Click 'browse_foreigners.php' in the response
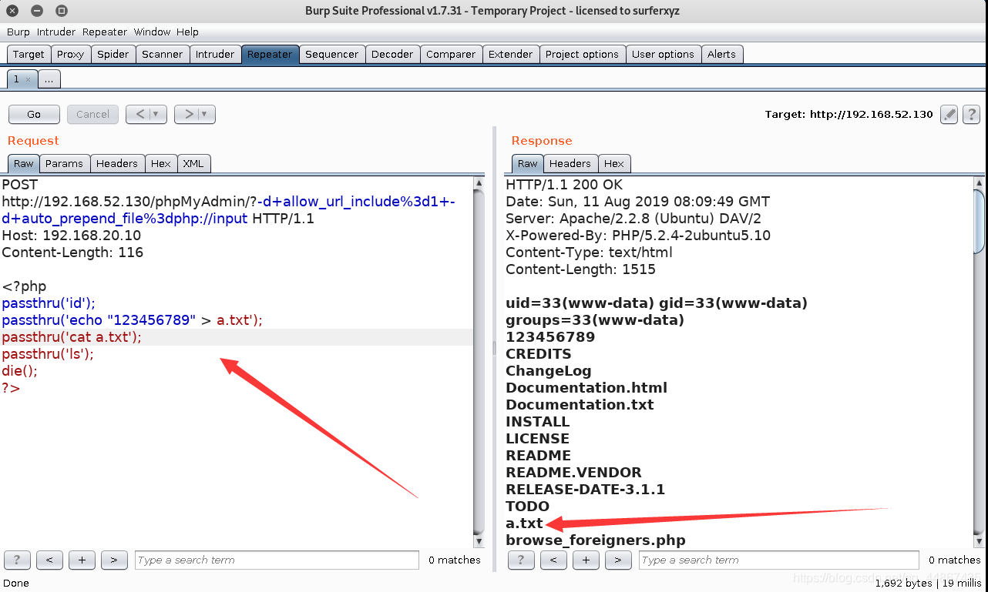The height and width of the screenshot is (592, 988). (x=596, y=540)
